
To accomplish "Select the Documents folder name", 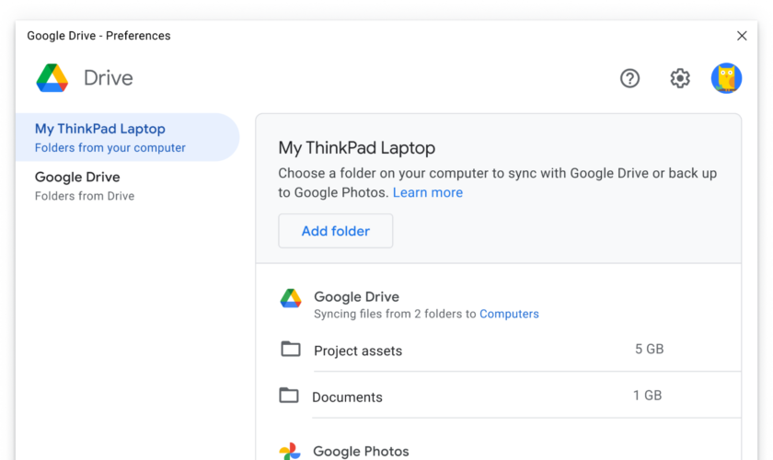I will click(347, 397).
